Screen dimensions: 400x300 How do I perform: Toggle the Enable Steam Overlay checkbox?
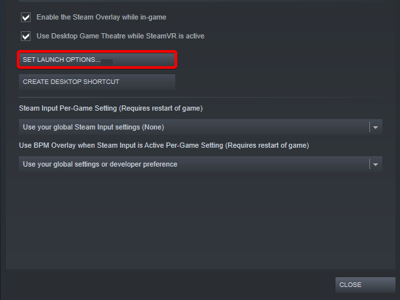[x=26, y=17]
